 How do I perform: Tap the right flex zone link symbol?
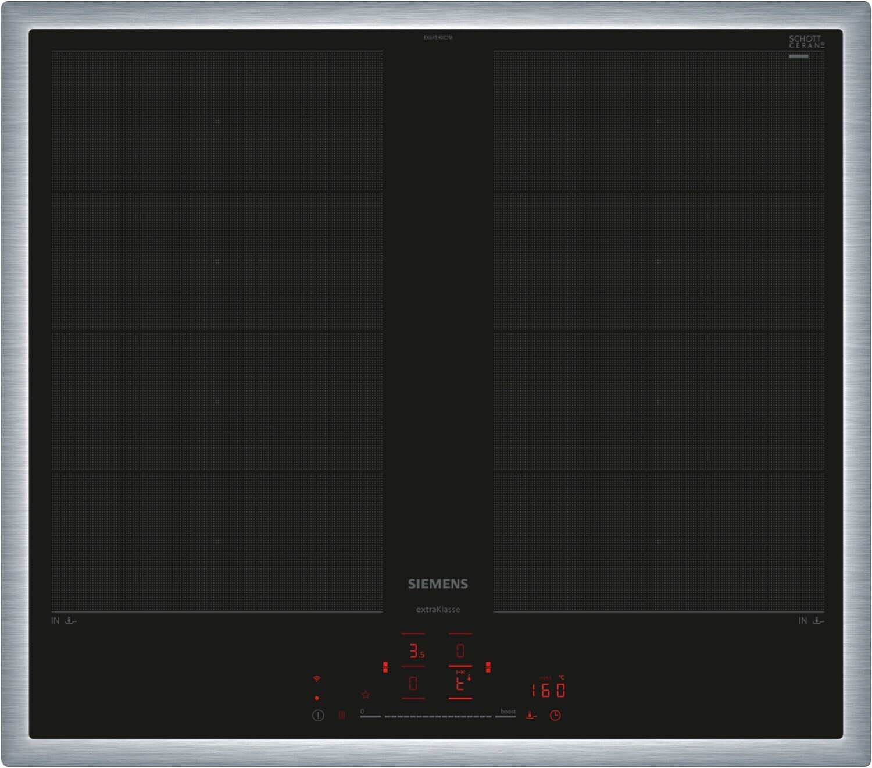click(488, 667)
